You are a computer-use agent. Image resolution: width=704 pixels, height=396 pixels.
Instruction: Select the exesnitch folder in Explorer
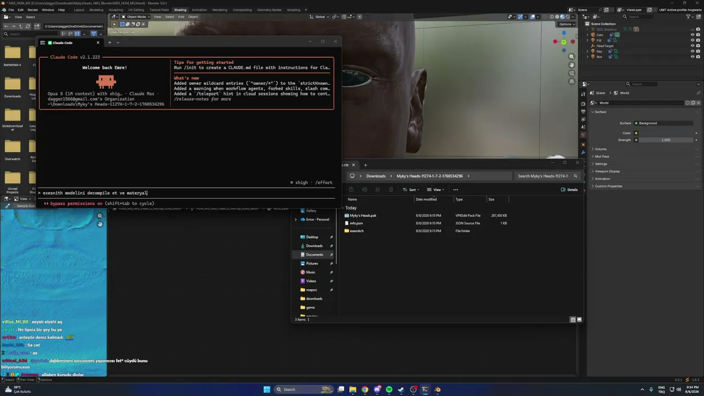[356, 231]
